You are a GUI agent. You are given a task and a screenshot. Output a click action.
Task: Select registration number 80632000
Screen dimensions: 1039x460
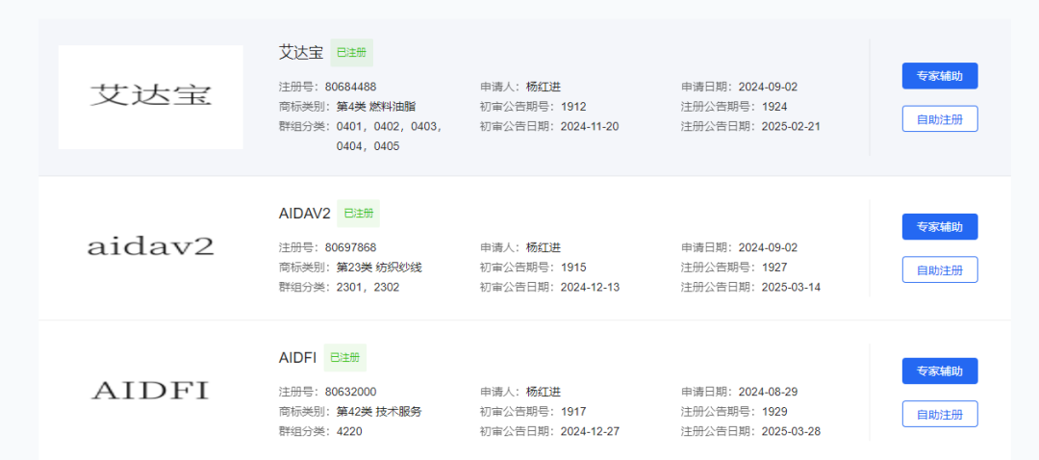point(350,392)
